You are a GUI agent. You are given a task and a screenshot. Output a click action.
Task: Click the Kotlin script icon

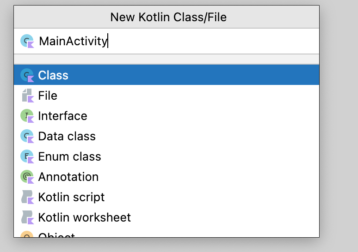tap(27, 197)
